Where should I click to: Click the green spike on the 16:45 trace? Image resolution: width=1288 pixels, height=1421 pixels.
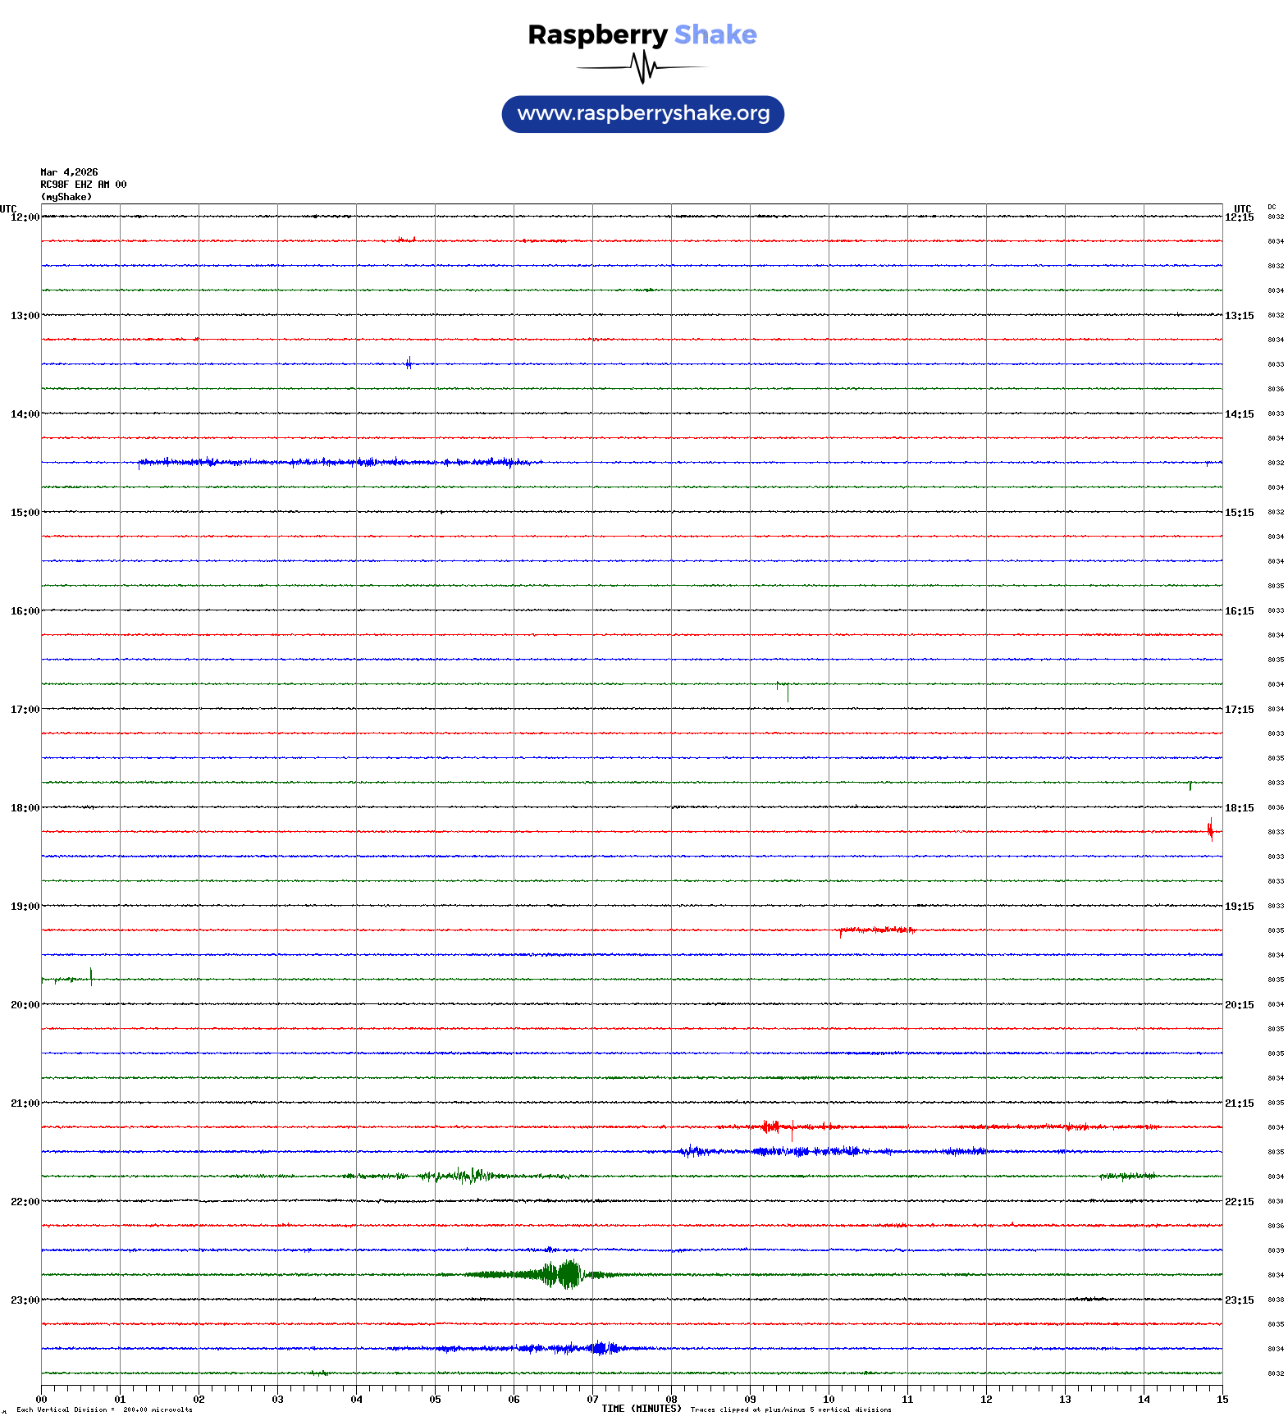787,691
